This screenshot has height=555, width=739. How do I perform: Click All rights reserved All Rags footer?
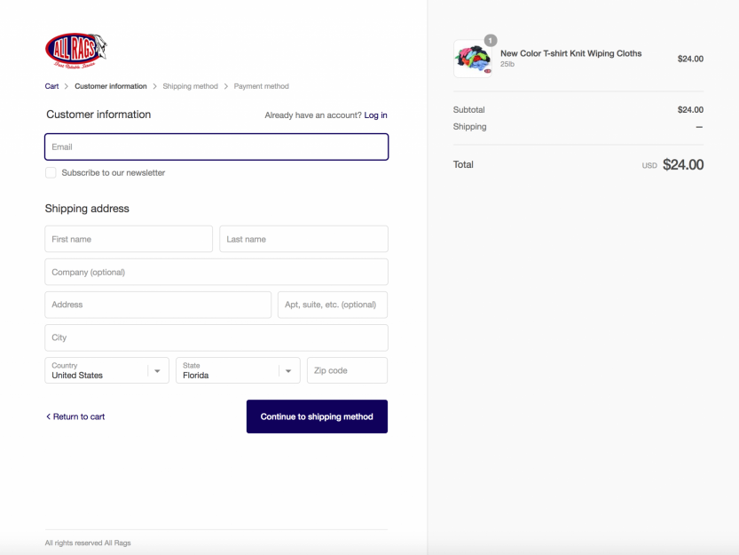[88, 543]
